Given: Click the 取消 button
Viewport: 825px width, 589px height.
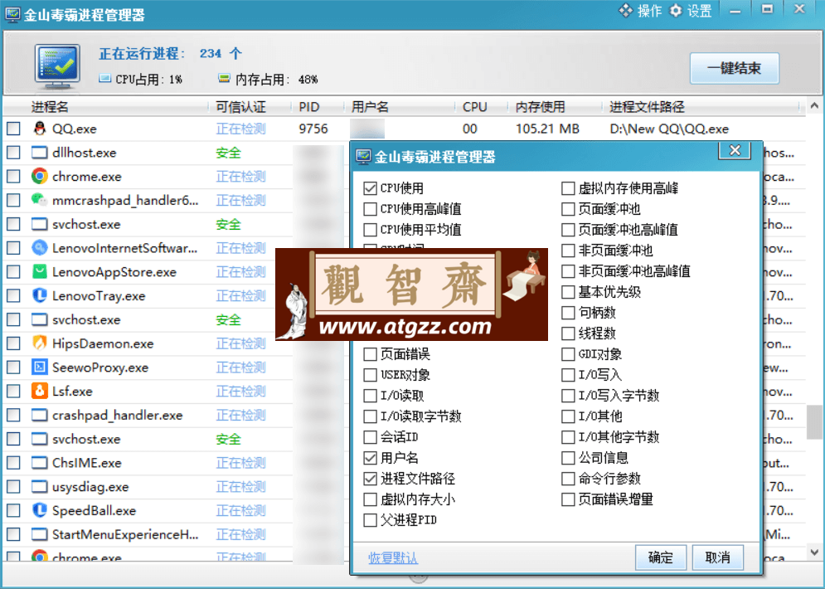Looking at the screenshot, I should tap(718, 557).
